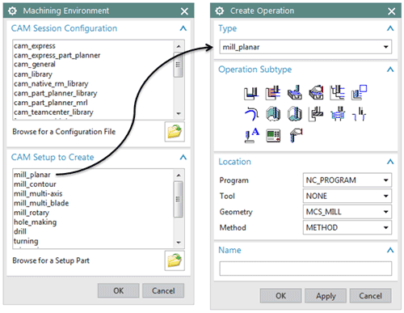Viewport: 404px width, 313px height.
Task: Collapse the Location section
Action: pyautogui.click(x=390, y=162)
